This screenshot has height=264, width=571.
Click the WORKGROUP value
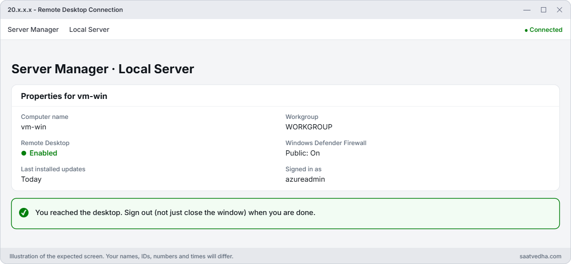(309, 127)
